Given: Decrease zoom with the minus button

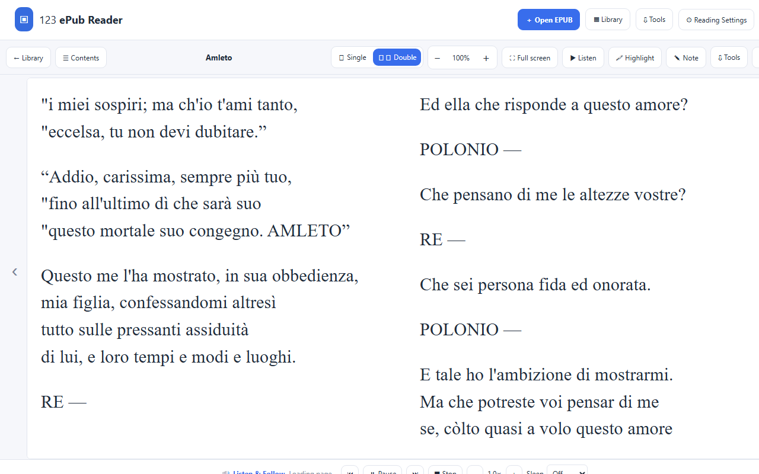Looking at the screenshot, I should pyautogui.click(x=438, y=58).
